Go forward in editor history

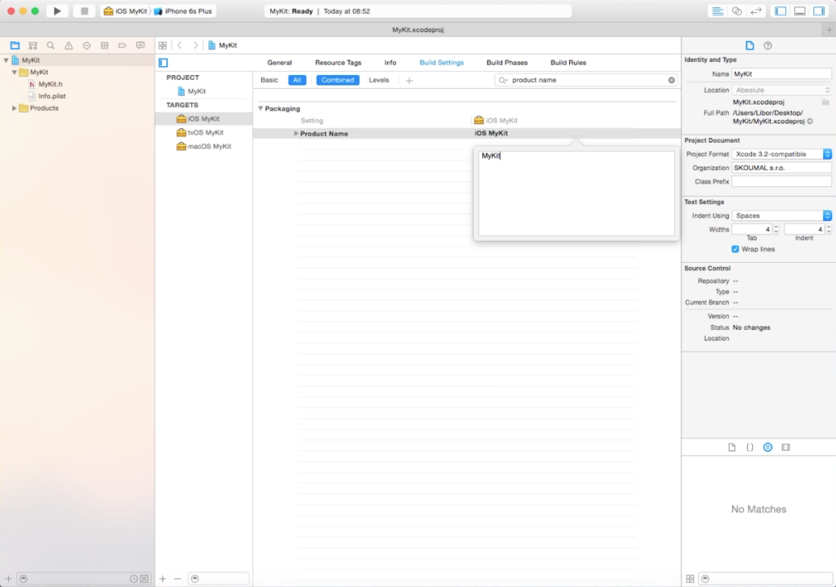[196, 46]
